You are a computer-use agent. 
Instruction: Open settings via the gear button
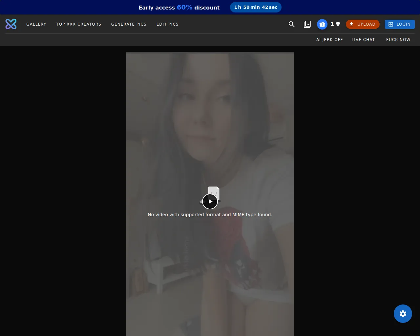tap(403, 314)
